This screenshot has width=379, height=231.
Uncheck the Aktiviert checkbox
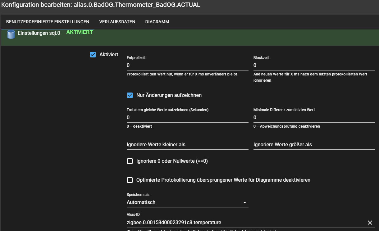93,55
